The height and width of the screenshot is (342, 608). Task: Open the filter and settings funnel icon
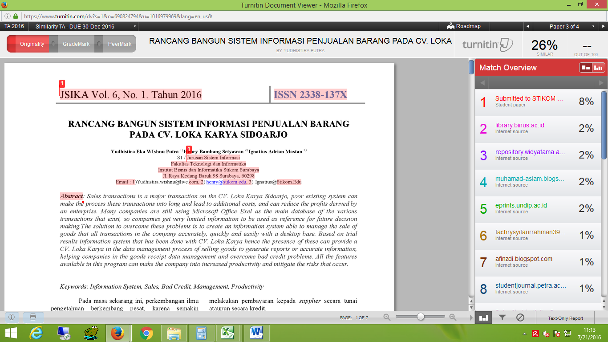tap(502, 318)
